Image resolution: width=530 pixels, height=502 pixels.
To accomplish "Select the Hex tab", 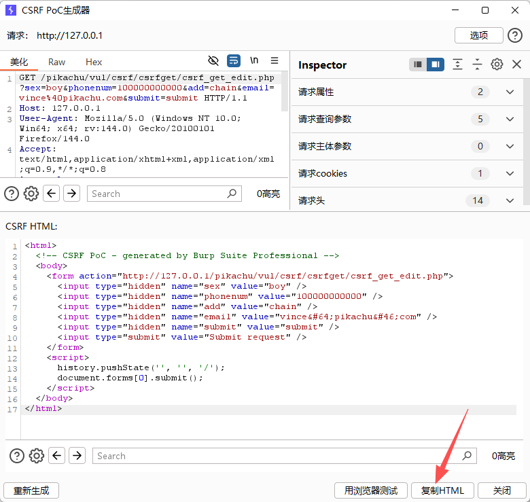I will coord(94,62).
